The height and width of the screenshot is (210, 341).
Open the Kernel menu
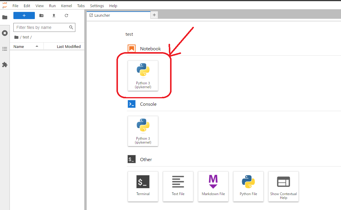(66, 6)
